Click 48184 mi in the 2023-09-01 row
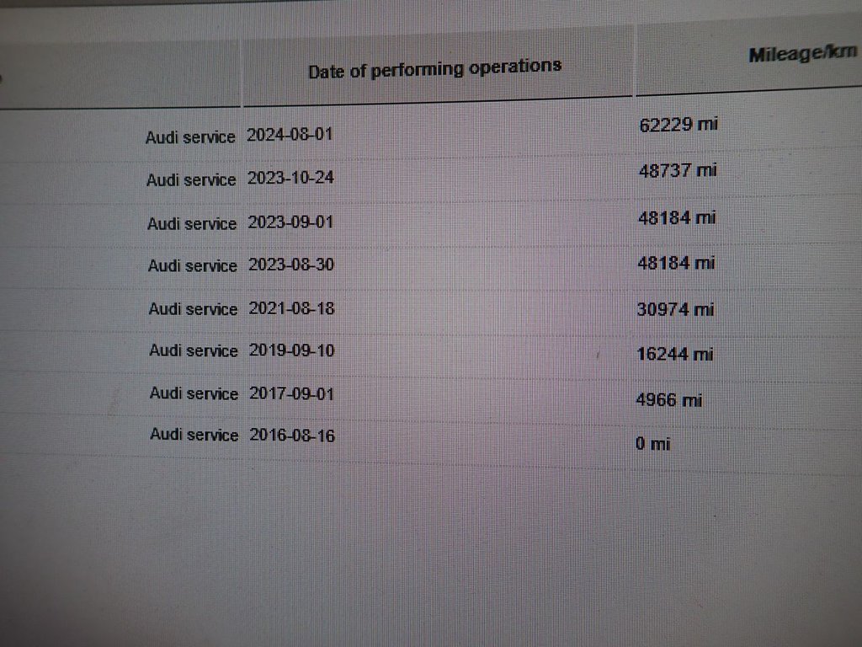 [677, 218]
